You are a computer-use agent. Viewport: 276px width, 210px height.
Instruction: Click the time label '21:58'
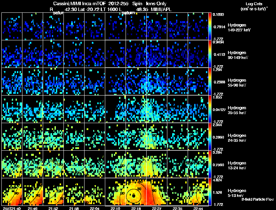coord(74,208)
